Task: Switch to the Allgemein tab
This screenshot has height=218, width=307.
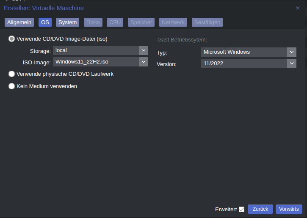Action: [19, 22]
